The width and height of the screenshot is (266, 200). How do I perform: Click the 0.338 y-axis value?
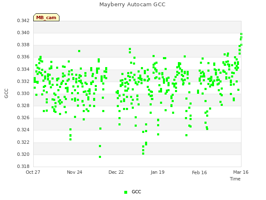coord(23,45)
